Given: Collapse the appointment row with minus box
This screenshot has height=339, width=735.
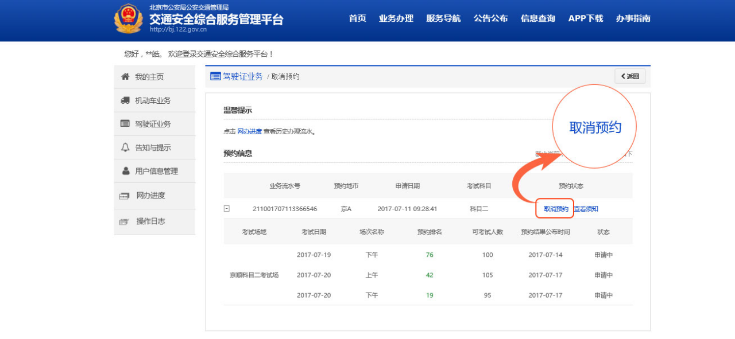Looking at the screenshot, I should [227, 209].
